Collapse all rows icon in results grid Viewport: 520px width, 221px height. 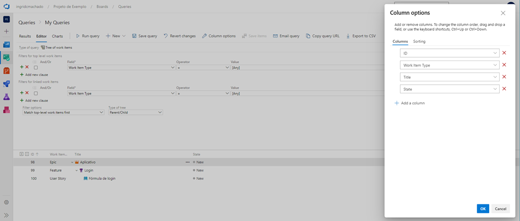[x=26, y=154]
